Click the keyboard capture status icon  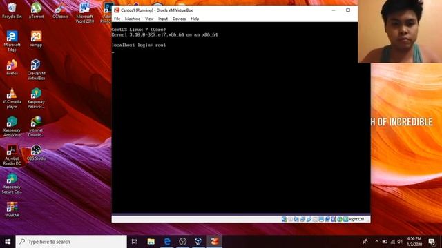(x=346, y=219)
